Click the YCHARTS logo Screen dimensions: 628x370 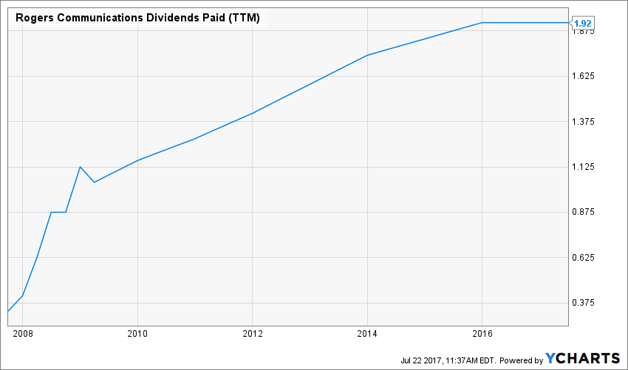[x=583, y=358]
